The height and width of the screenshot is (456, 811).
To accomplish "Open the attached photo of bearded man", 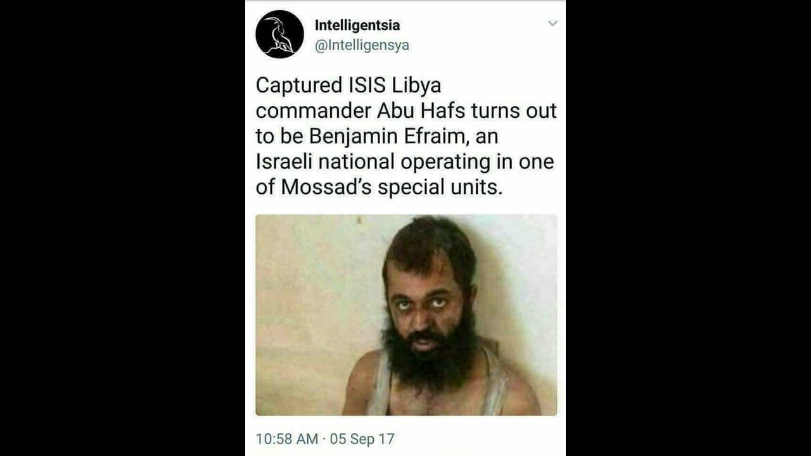I will click(406, 315).
